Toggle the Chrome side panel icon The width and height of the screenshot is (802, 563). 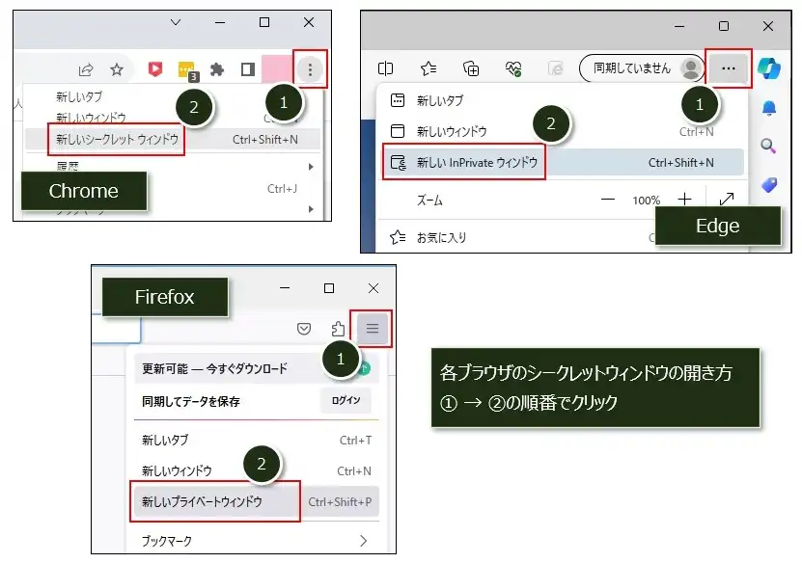tap(248, 69)
